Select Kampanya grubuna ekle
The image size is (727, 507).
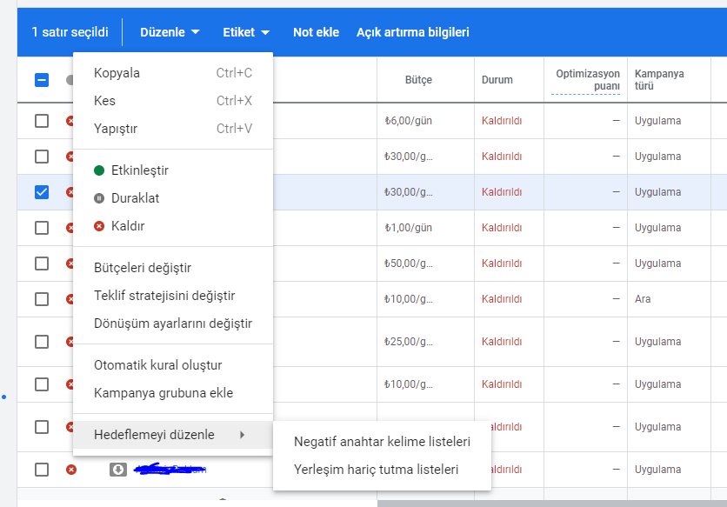point(173,393)
